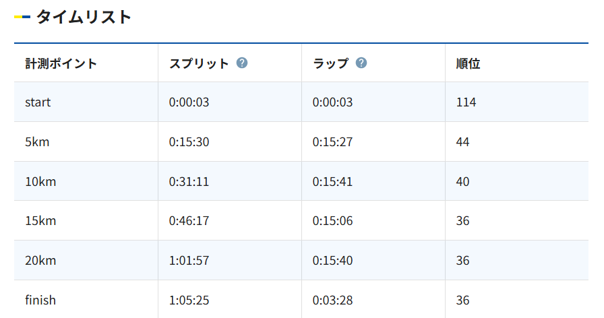Viewport: 604px width, 318px height.
Task: Click the 5km rank value 44
Action: [462, 142]
